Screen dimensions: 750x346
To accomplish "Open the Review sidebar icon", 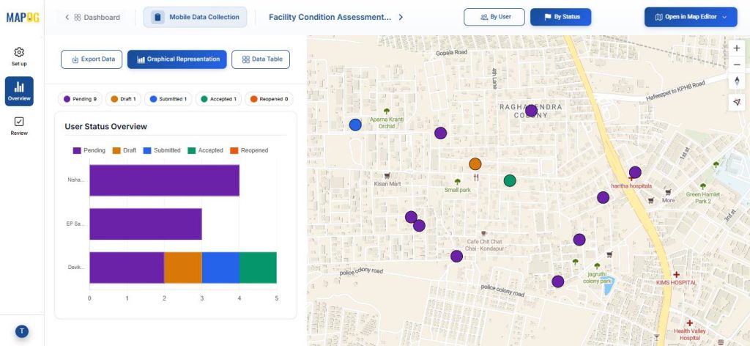I will [19, 122].
